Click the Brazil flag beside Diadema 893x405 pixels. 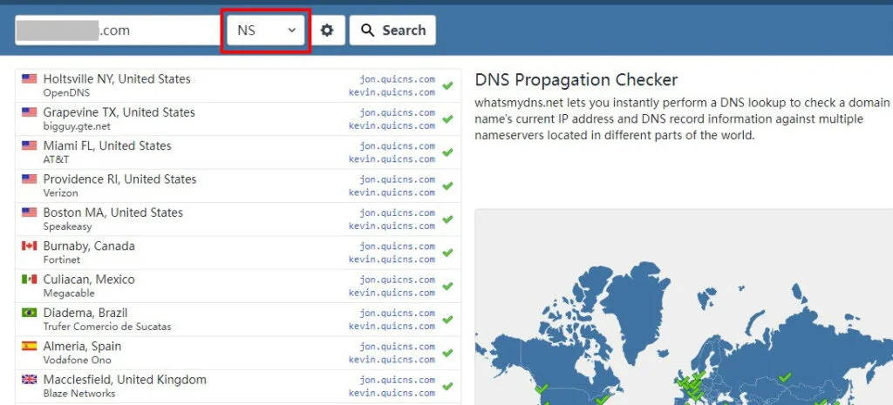click(29, 313)
